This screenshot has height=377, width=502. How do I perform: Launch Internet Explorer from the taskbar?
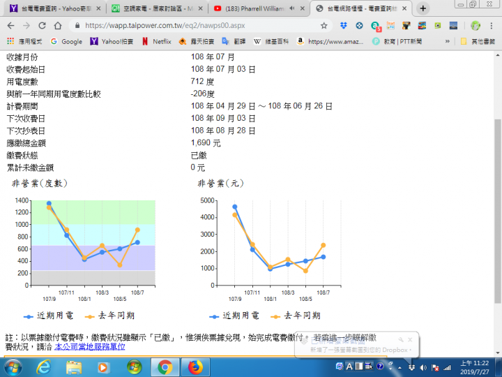coord(43,367)
